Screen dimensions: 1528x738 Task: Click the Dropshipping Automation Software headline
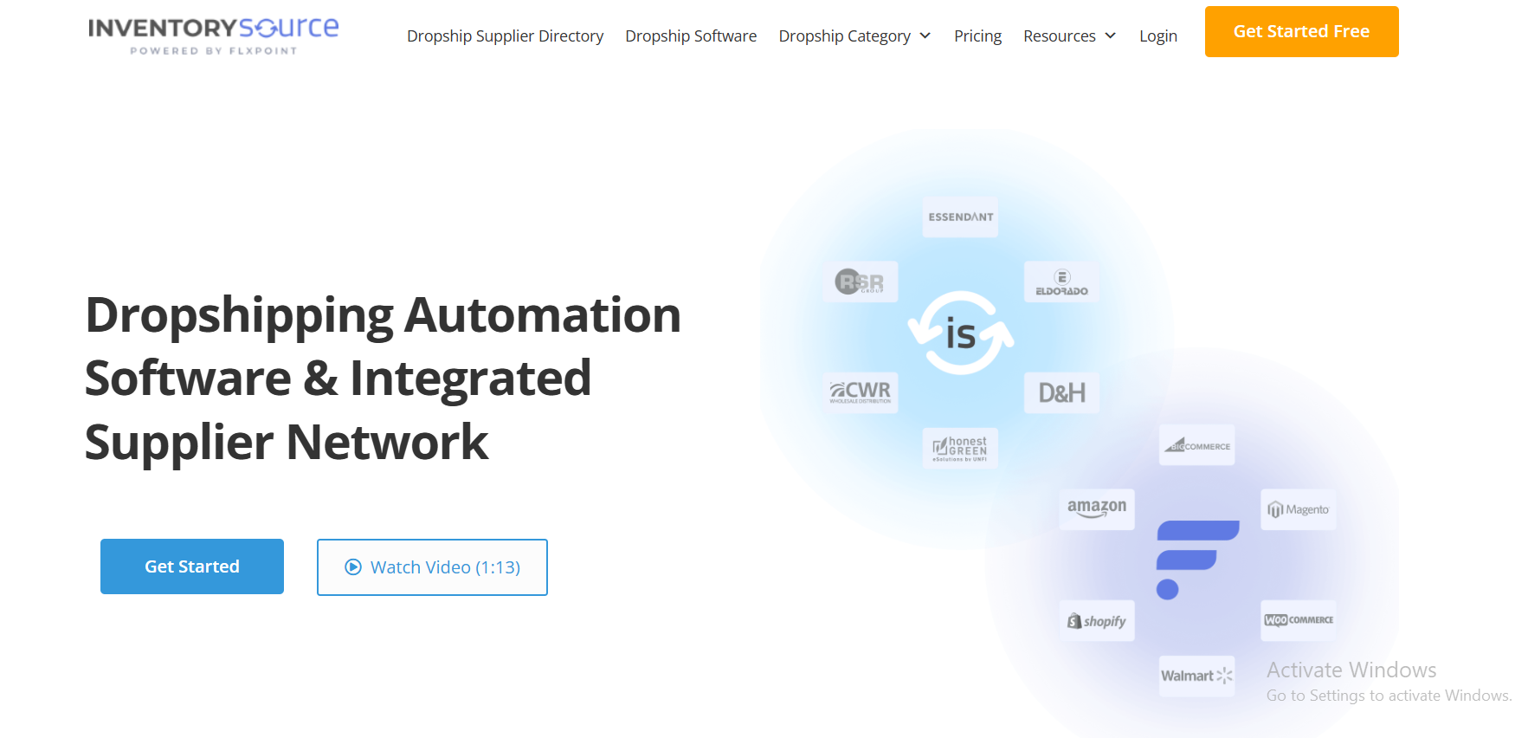point(383,378)
